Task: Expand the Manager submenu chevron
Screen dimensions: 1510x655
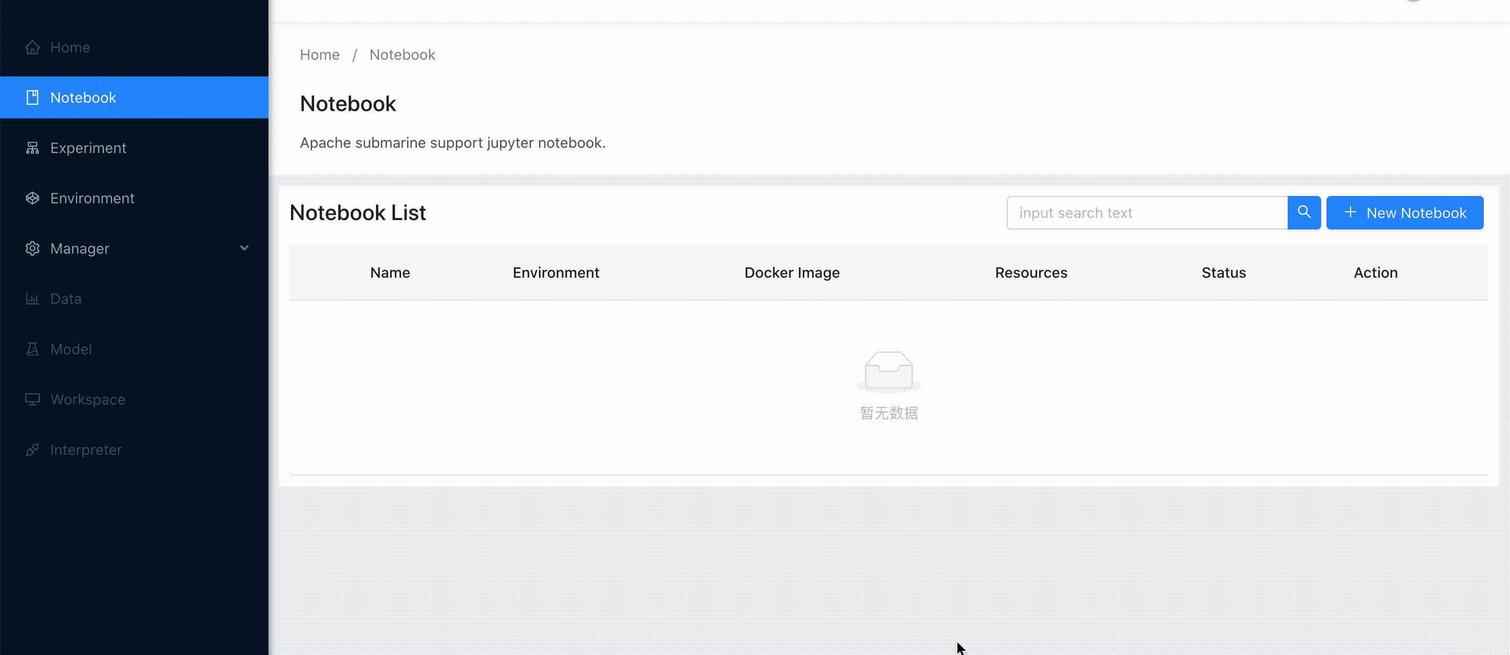Action: (244, 248)
